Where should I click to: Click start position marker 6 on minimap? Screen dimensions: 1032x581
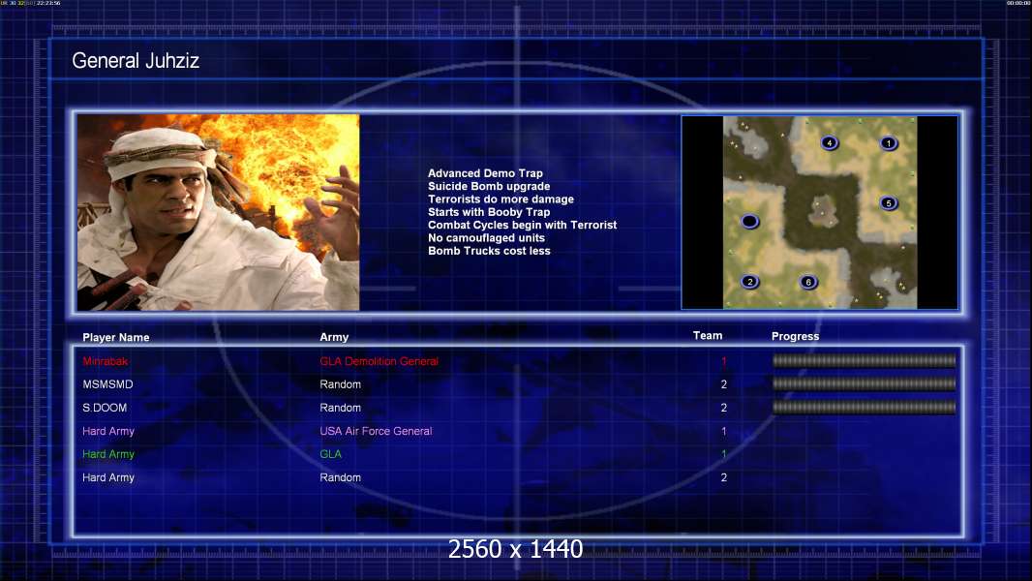[808, 282]
